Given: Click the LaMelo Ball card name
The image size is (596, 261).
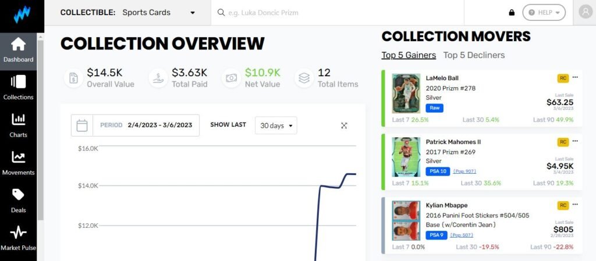Looking at the screenshot, I should point(442,78).
